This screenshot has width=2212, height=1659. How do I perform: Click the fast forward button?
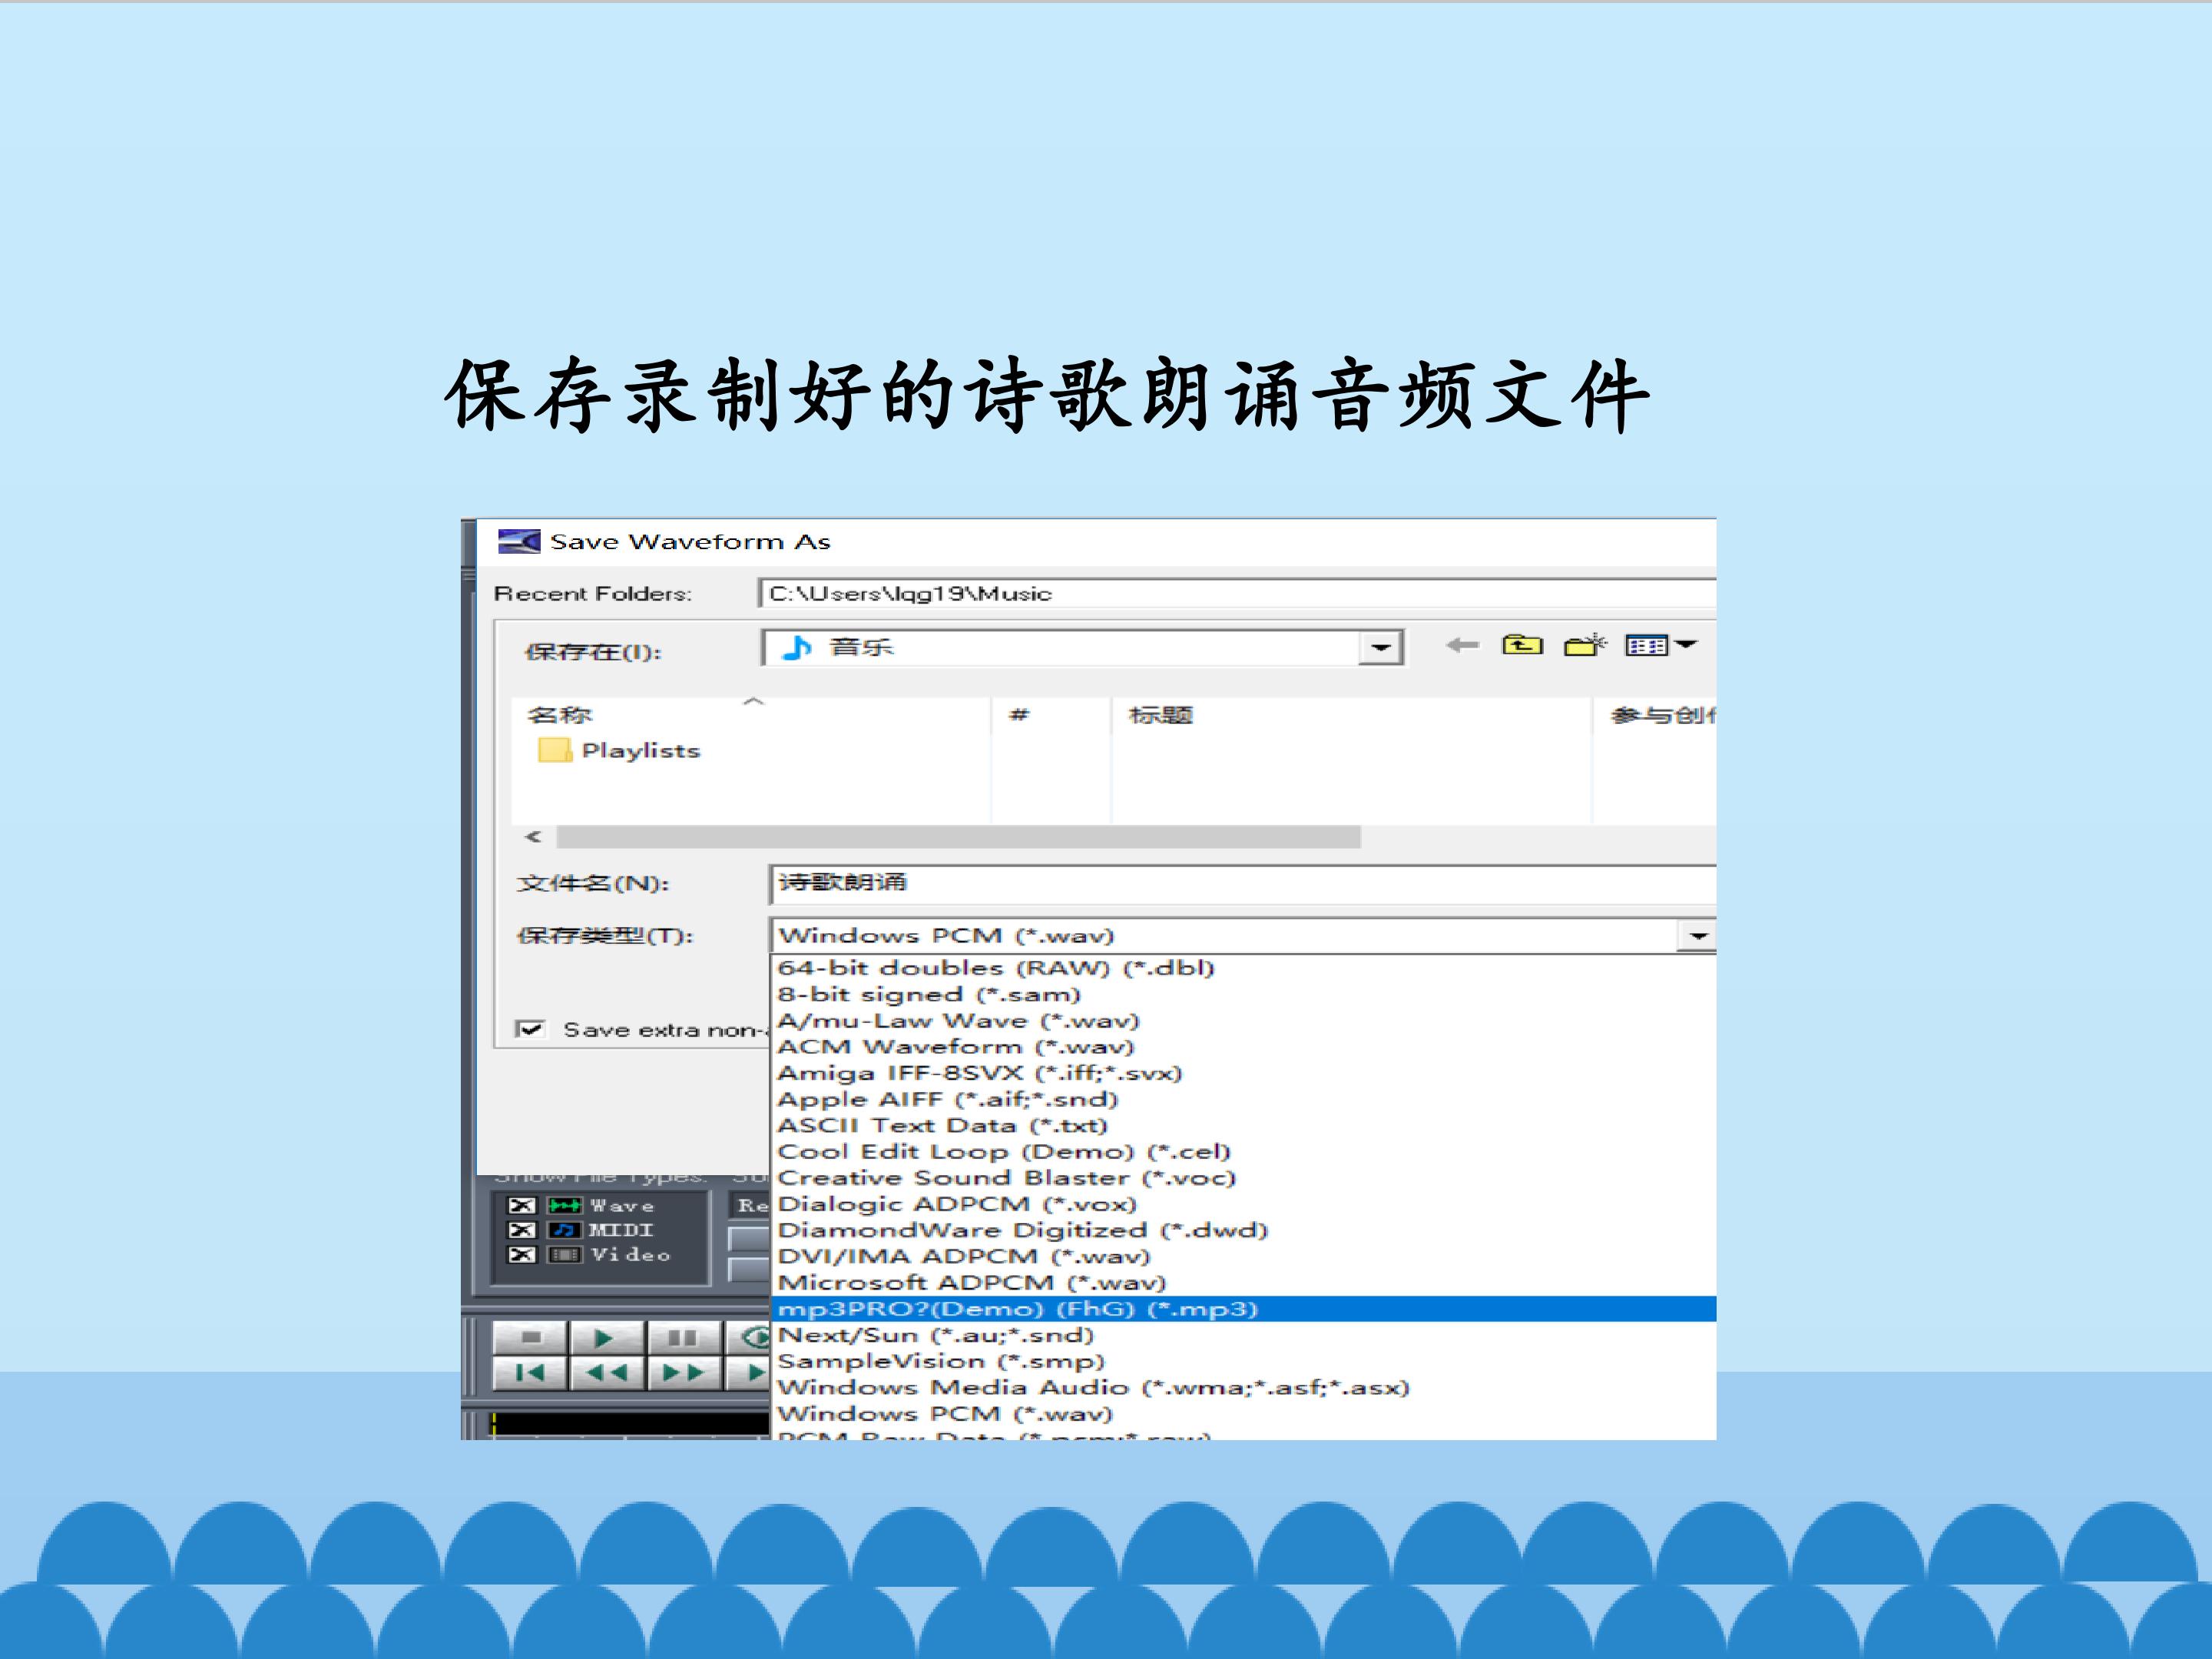pyautogui.click(x=683, y=1373)
